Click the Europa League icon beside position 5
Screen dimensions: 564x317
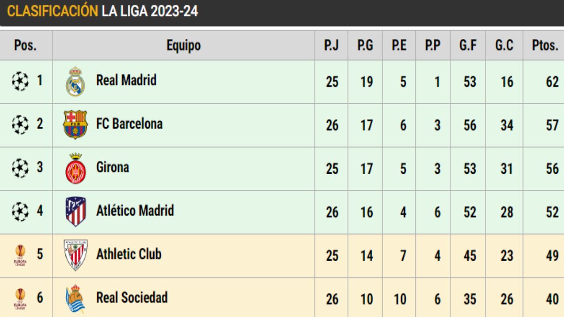coord(20,255)
